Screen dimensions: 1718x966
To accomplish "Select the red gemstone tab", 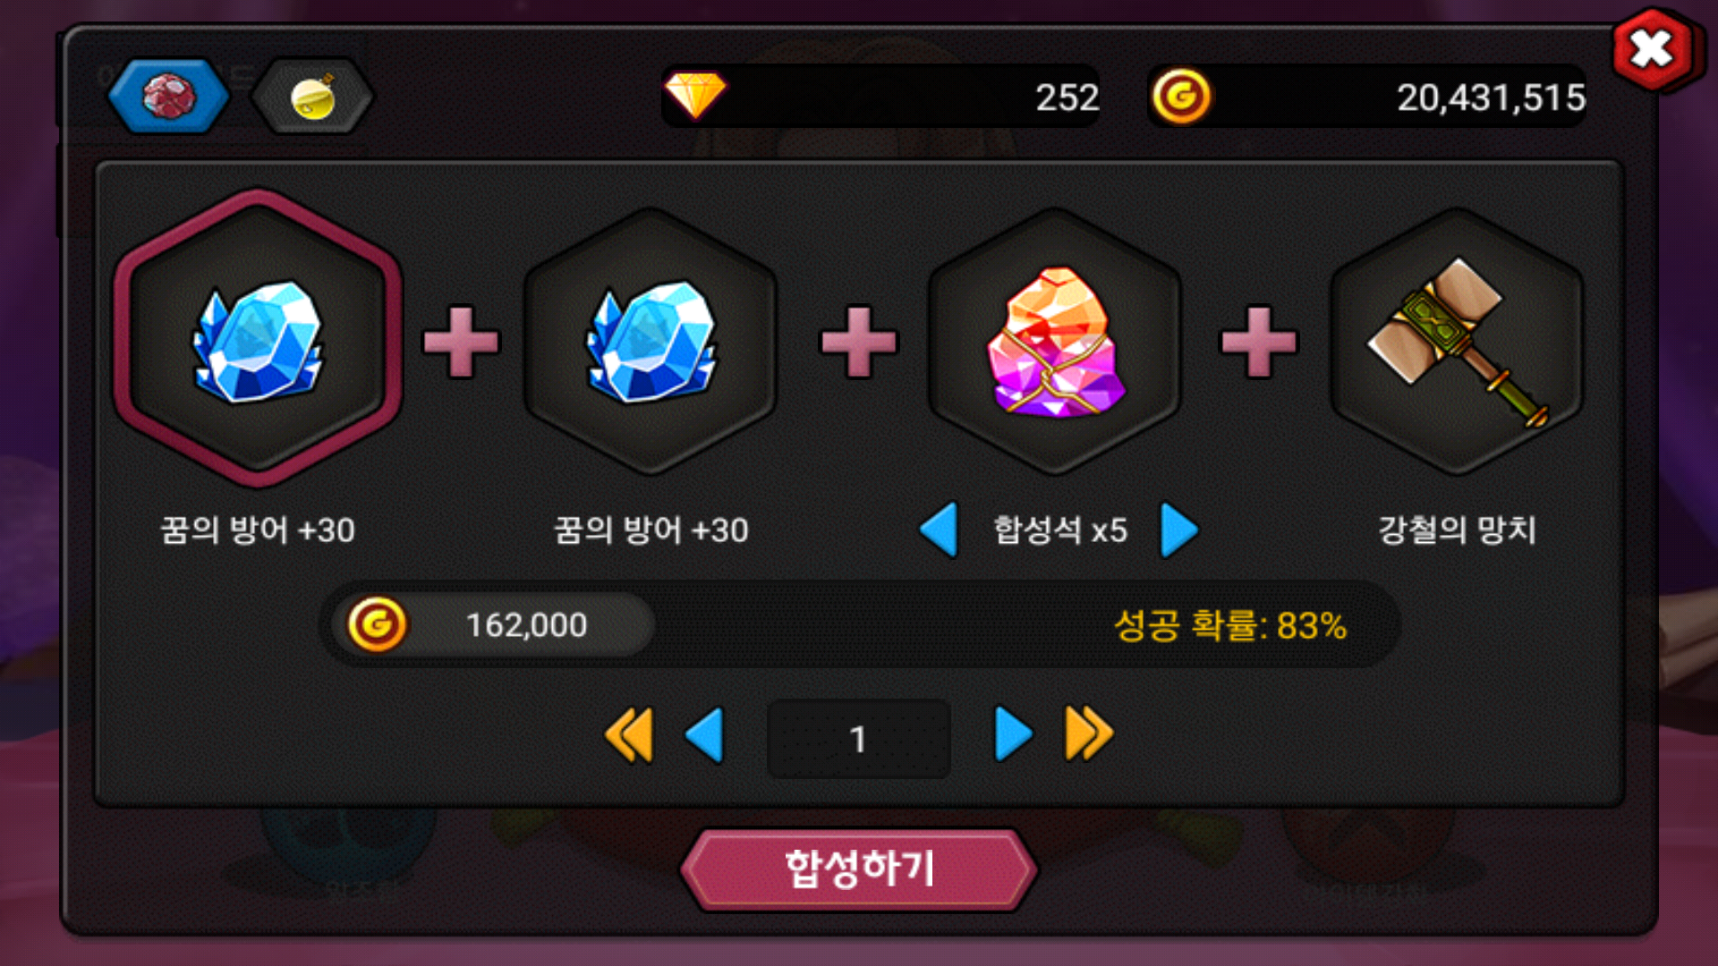I will coord(168,96).
